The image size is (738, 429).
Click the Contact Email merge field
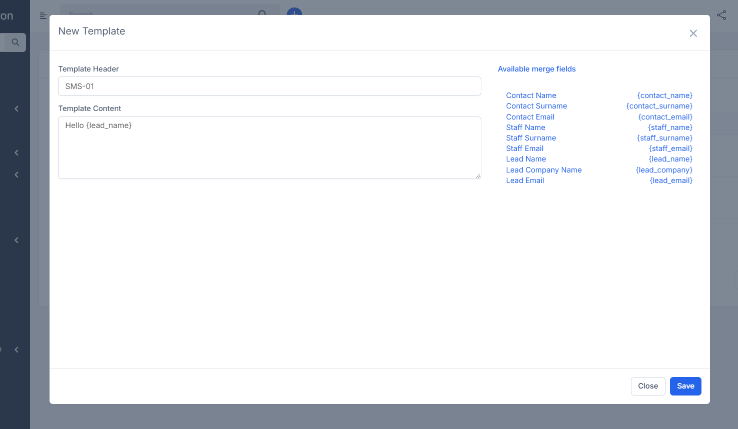point(530,116)
